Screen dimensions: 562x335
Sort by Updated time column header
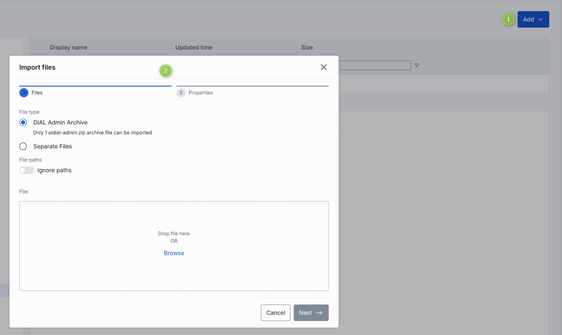[194, 47]
